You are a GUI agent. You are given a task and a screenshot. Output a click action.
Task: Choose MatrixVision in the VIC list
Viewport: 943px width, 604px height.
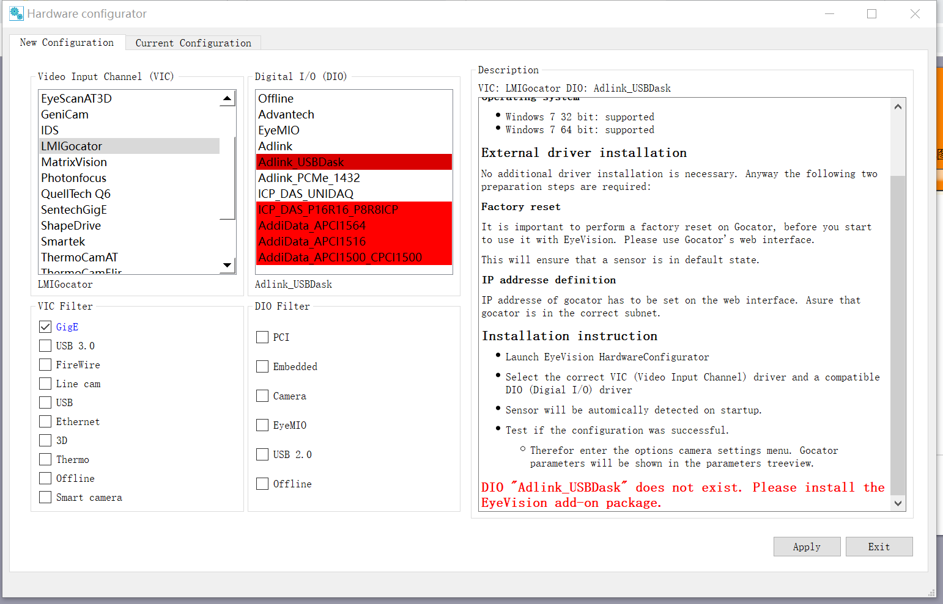click(x=129, y=162)
